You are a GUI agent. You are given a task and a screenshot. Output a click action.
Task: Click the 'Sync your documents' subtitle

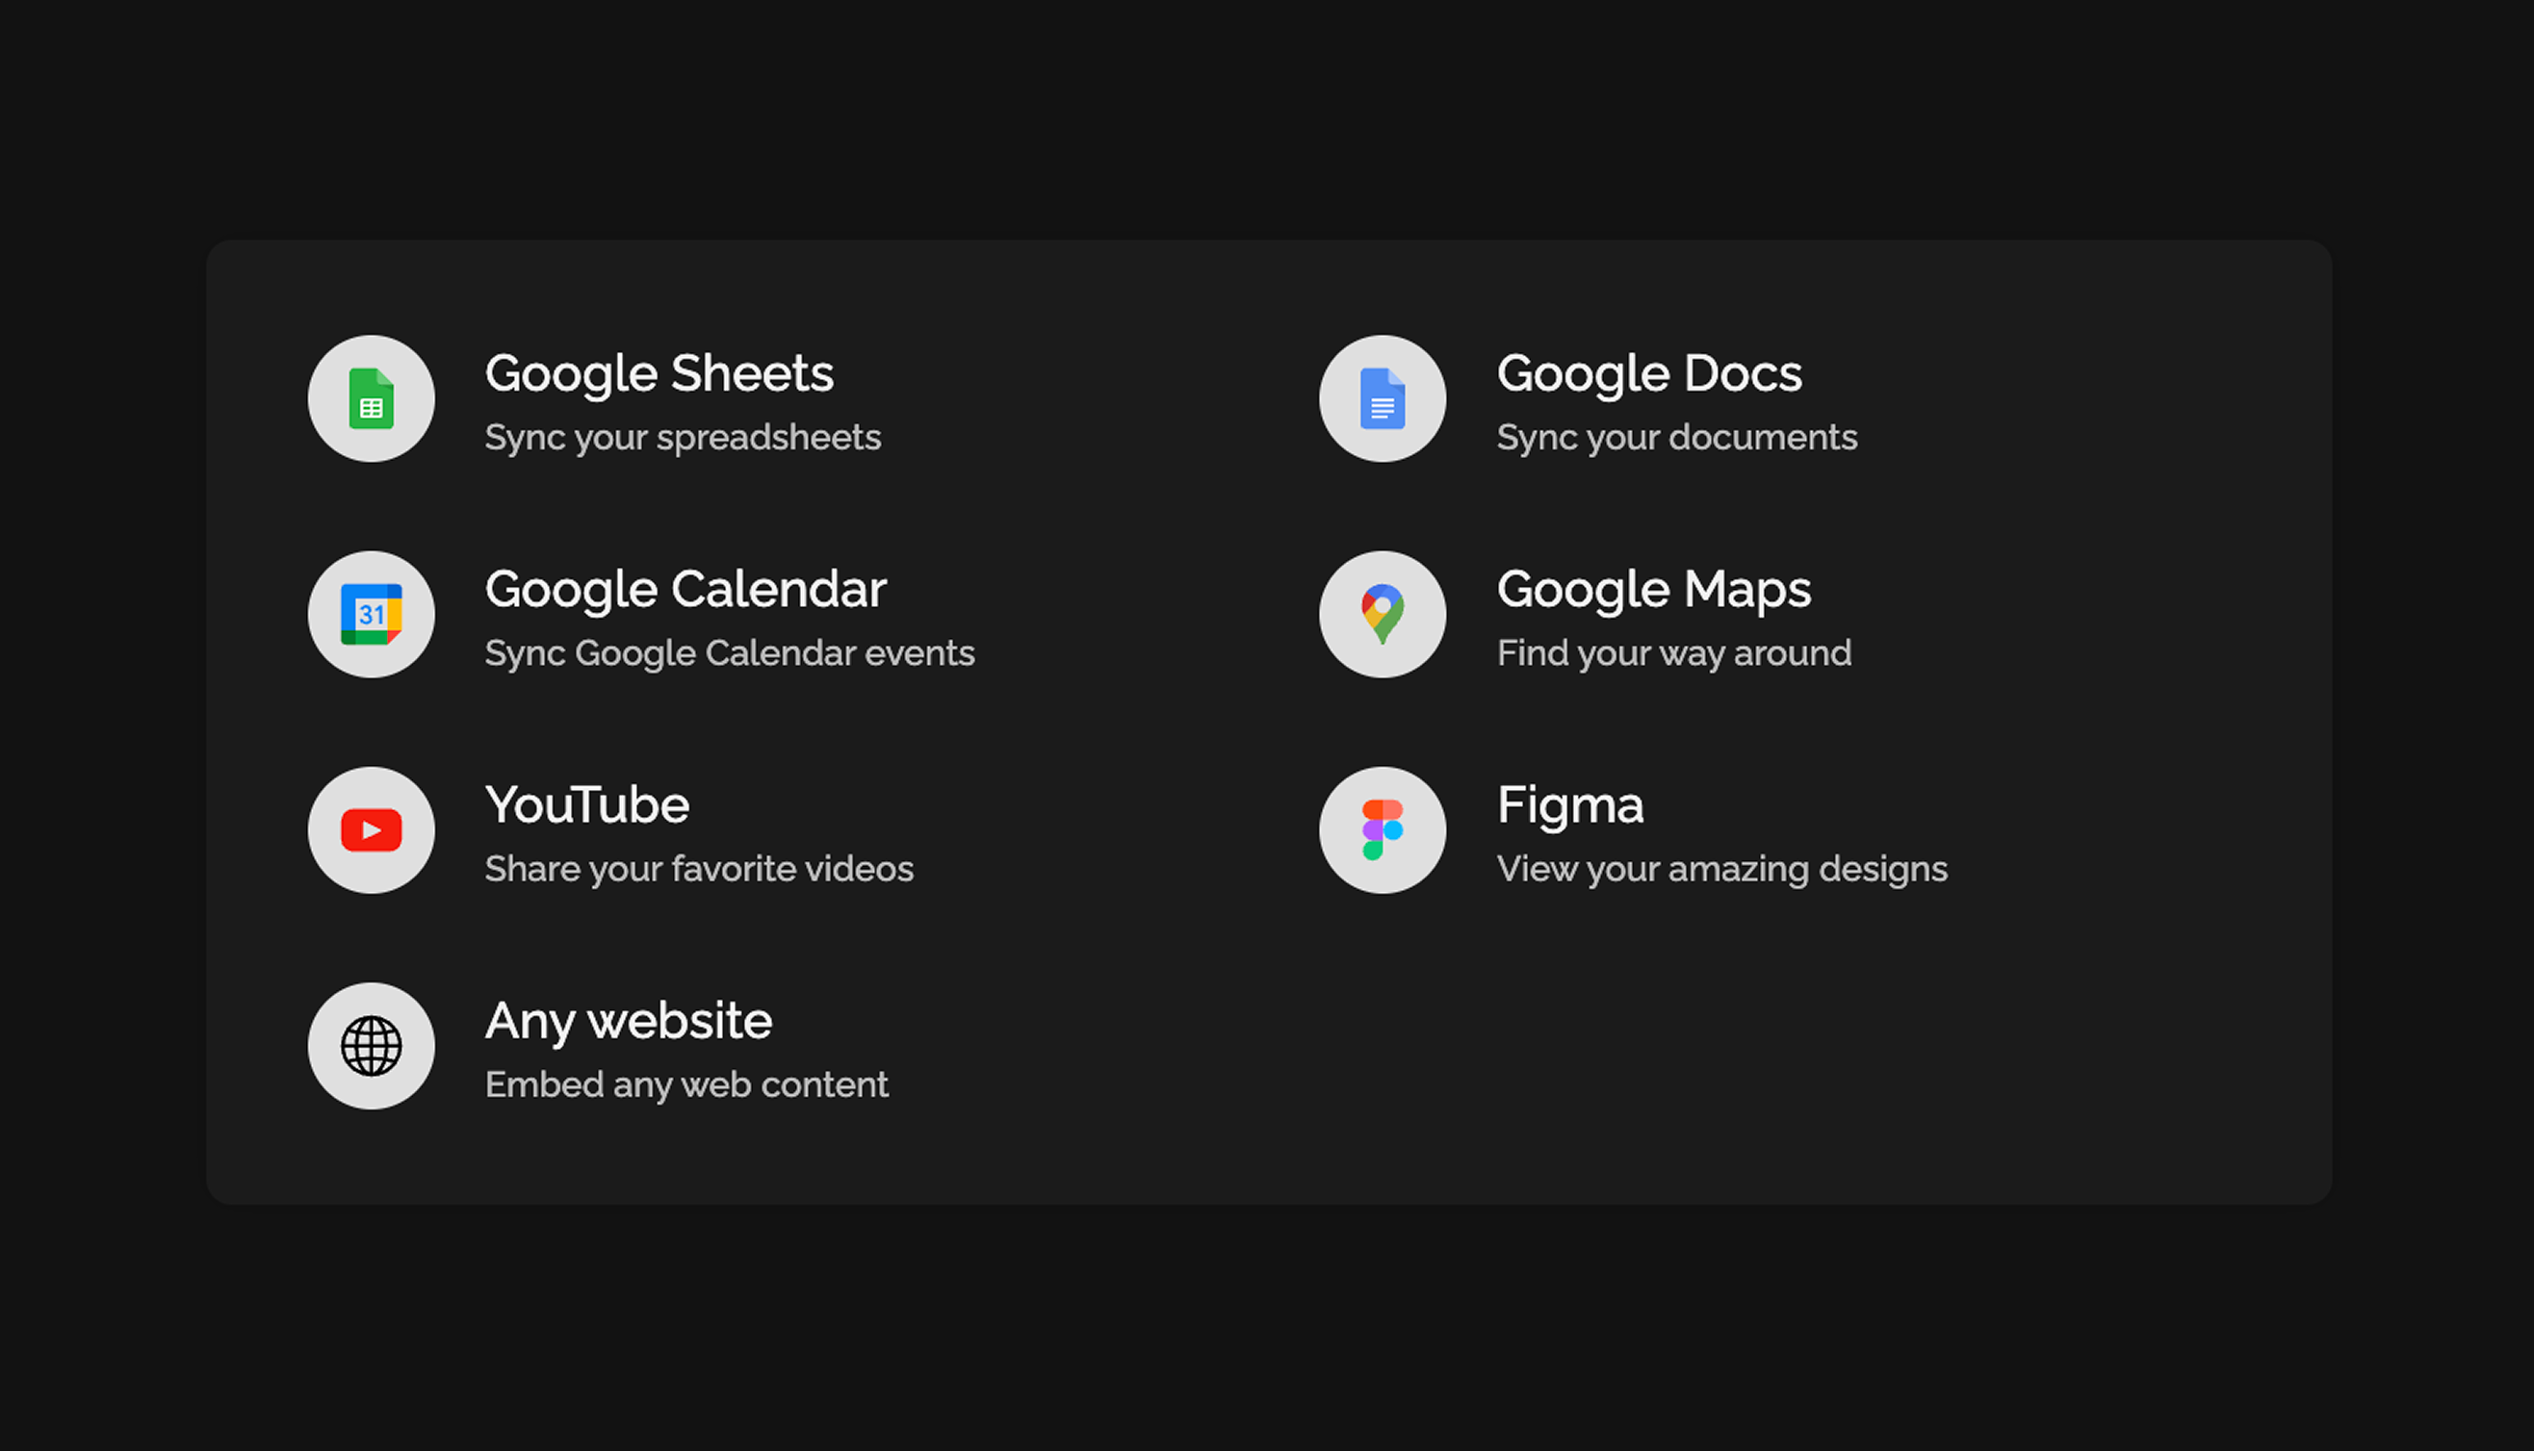pyautogui.click(x=1677, y=437)
